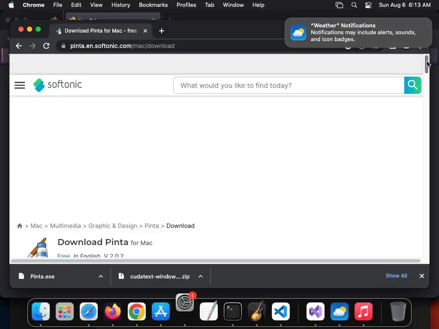Image resolution: width=439 pixels, height=329 pixels.
Task: Open the Pinta breadcrumb link
Action: 152,226
